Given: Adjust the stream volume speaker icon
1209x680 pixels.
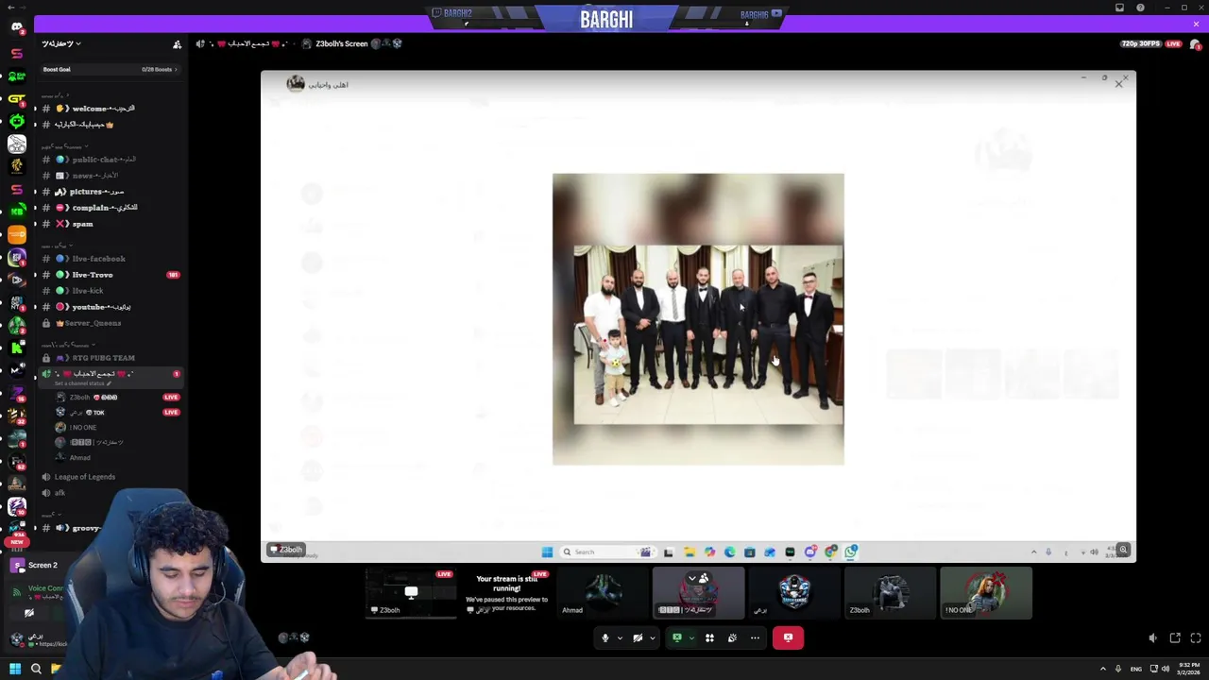Looking at the screenshot, I should [x=1152, y=638].
